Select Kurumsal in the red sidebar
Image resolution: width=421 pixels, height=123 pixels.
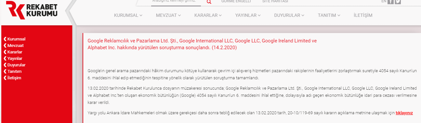14,39
